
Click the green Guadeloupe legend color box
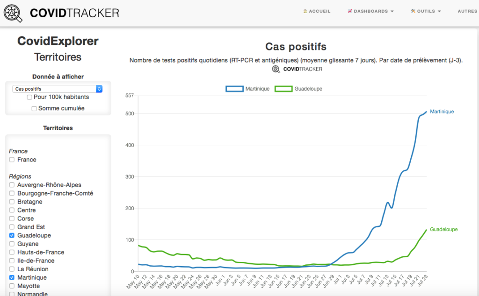pyautogui.click(x=283, y=89)
